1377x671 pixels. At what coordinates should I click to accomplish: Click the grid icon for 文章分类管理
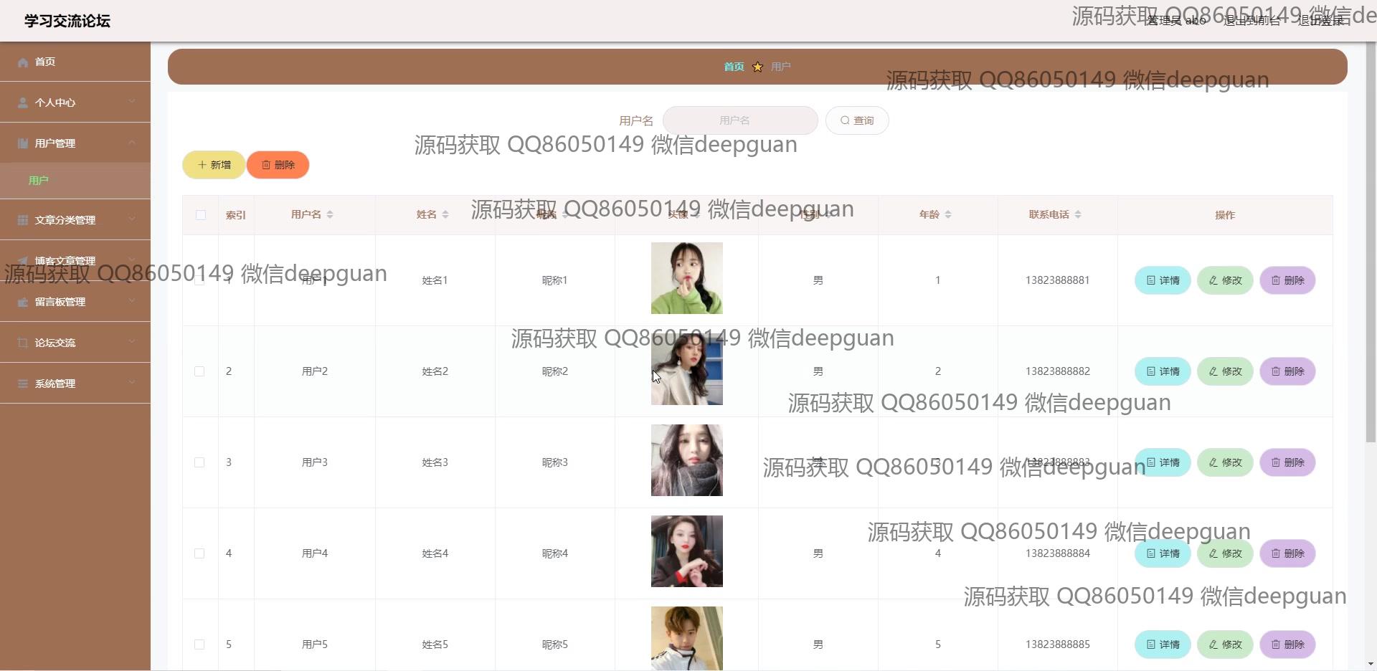click(23, 220)
